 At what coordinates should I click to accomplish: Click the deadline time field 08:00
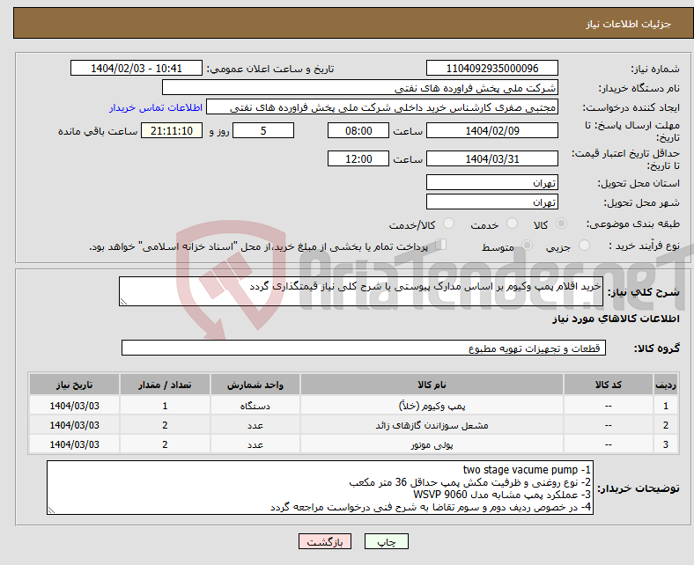pos(358,131)
